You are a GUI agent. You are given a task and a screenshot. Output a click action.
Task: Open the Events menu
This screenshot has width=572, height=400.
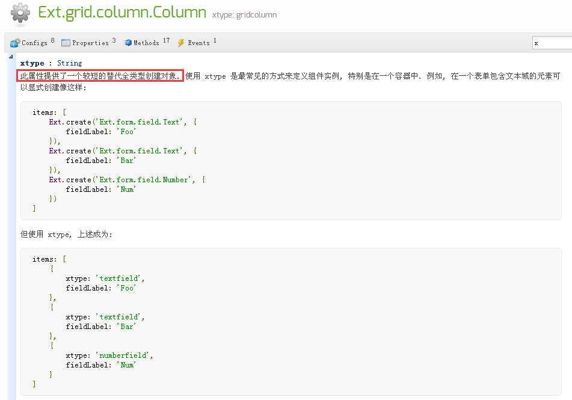[x=197, y=42]
